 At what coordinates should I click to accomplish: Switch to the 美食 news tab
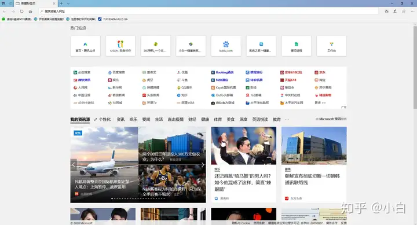click(231, 119)
